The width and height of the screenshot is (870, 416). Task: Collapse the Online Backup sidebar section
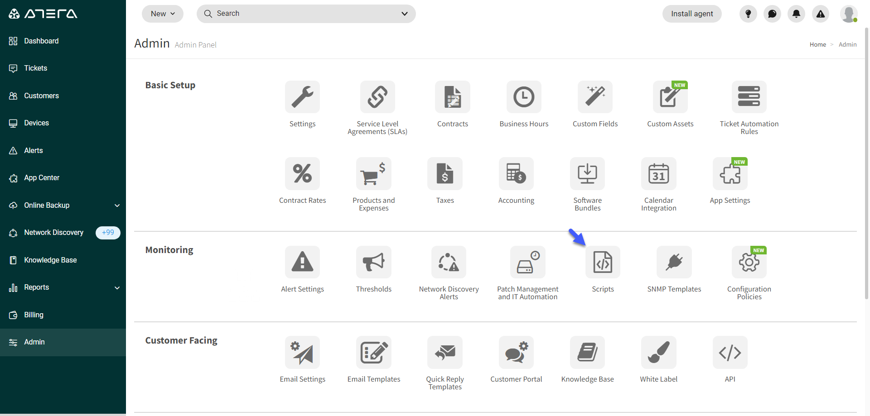[x=117, y=206]
